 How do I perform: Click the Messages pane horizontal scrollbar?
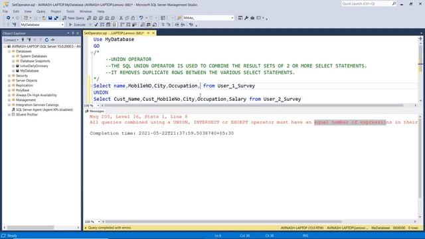pyautogui.click(x=223, y=222)
